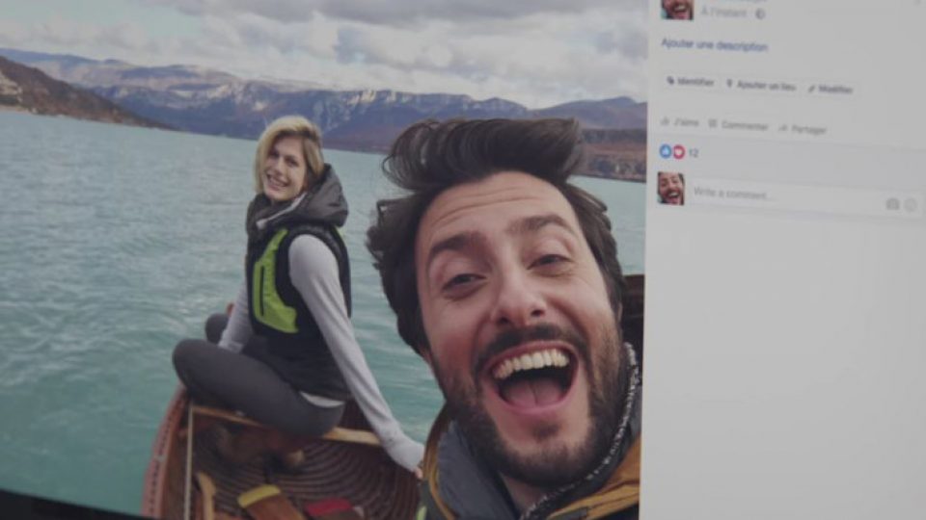The width and height of the screenshot is (926, 520).
Task: Open the "À l'instant" timestamp link
Action: 724,12
